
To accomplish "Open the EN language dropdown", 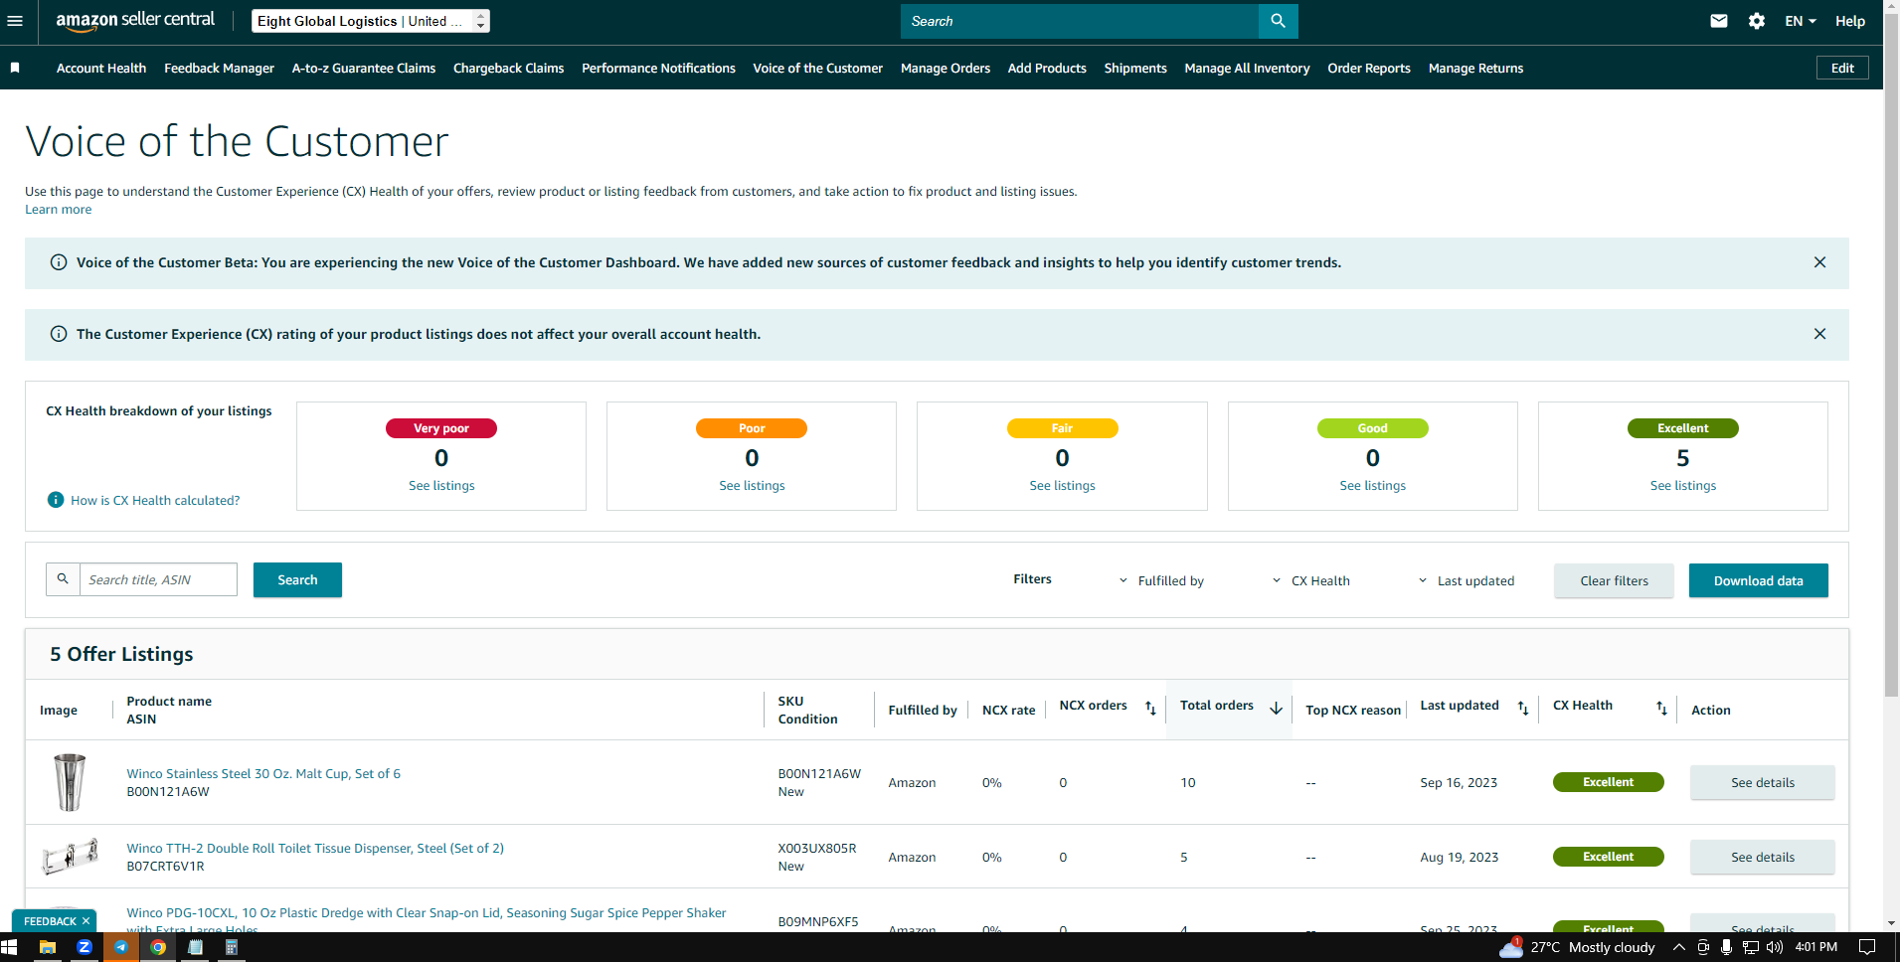I will pos(1801,21).
